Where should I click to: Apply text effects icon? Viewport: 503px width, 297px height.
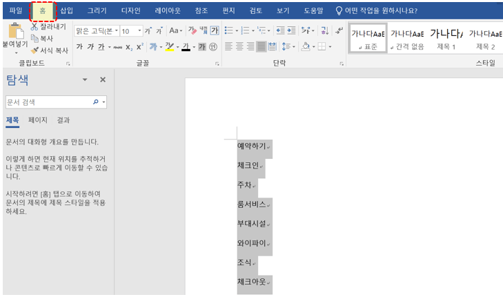click(153, 47)
